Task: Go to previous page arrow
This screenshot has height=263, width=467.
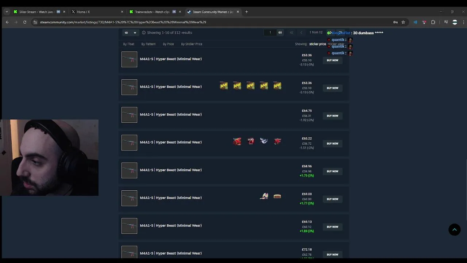Action: (301, 33)
